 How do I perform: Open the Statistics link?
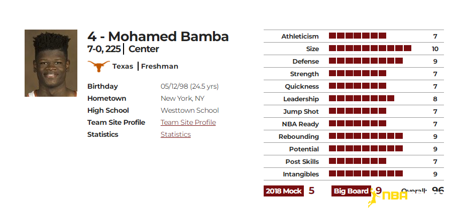[176, 135]
